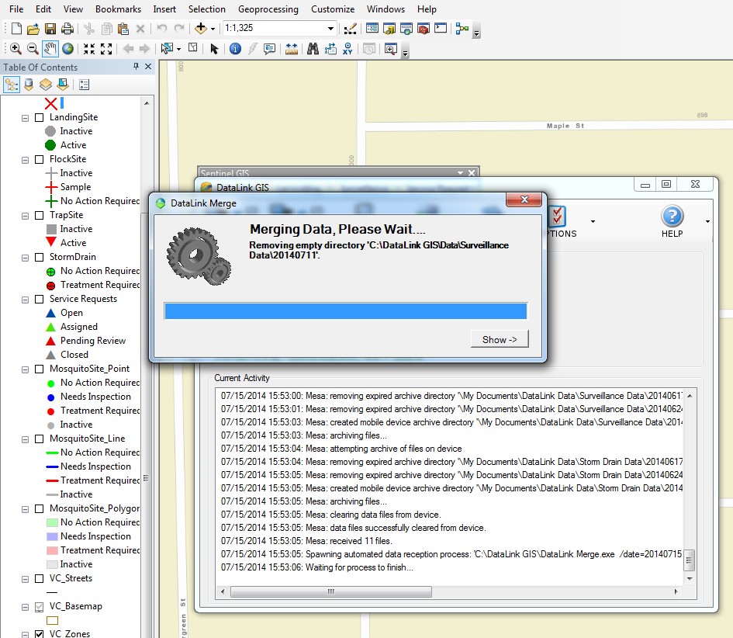Switch to List By Selection view
Viewport: 733px width, 638px height.
[x=63, y=85]
